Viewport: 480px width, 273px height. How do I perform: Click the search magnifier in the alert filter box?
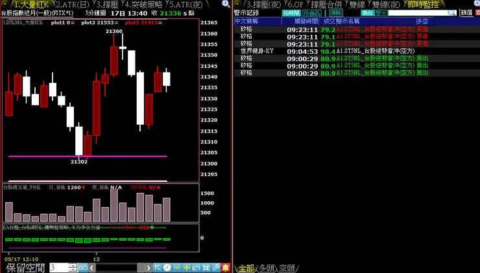[451, 13]
